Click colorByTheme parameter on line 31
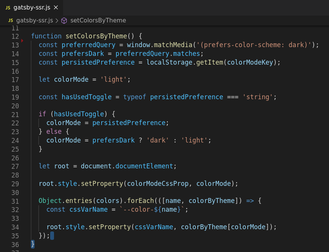Screen dimensions: 329x252 (x=212, y=201)
